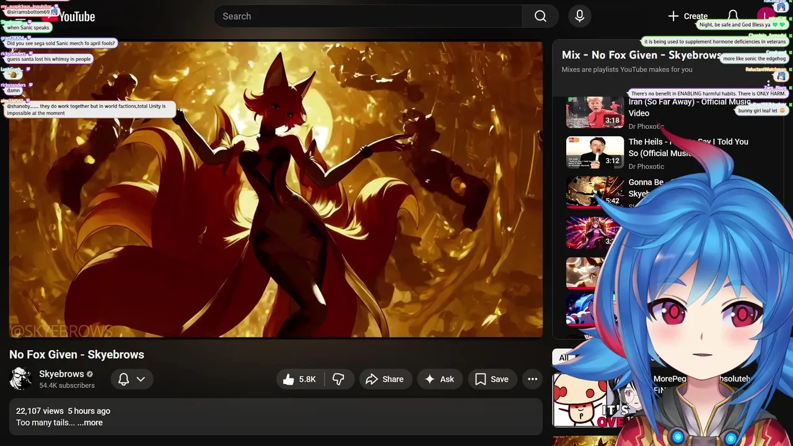Image resolution: width=793 pixels, height=446 pixels.
Task: Open the Skyebrows channel avatar
Action: pos(20,378)
